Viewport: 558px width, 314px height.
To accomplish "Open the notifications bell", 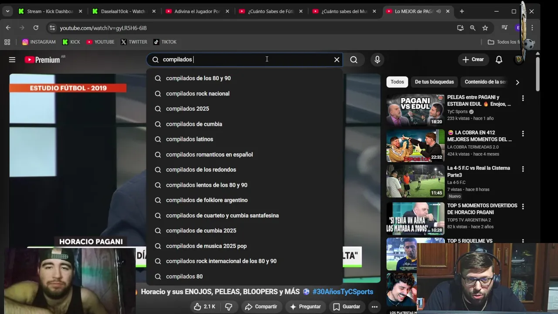I will [499, 60].
